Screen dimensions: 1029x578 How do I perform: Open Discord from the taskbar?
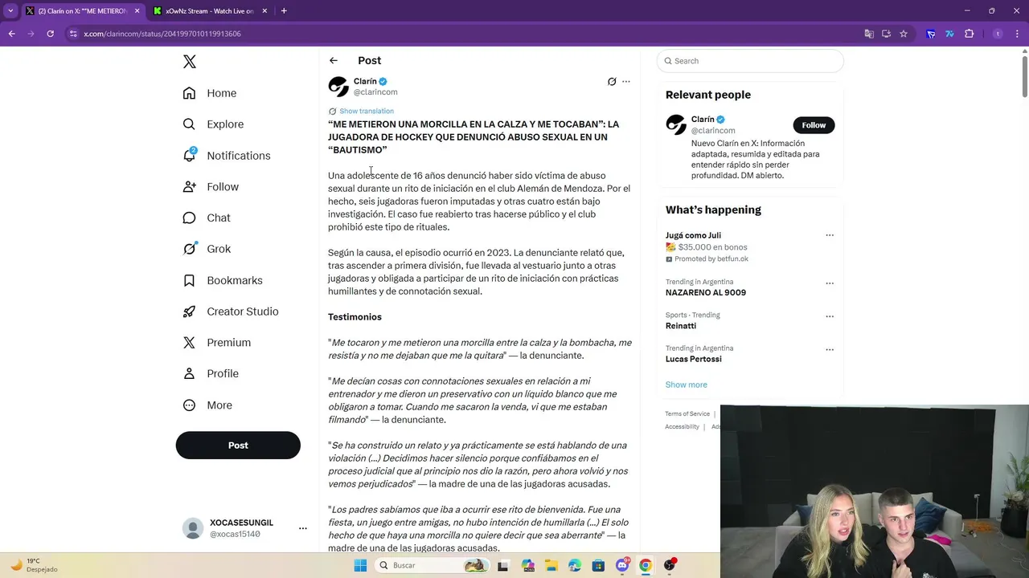point(622,565)
